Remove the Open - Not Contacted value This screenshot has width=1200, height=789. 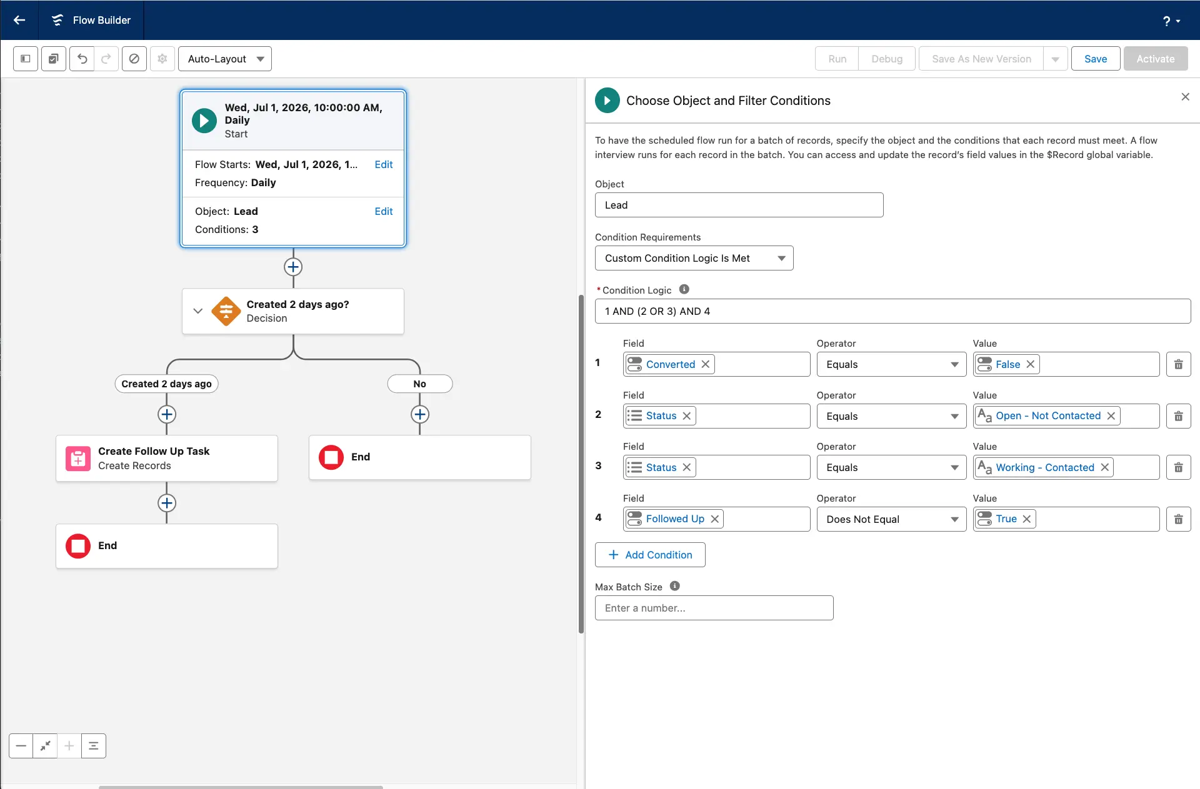coord(1111,416)
